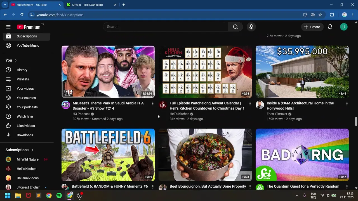358x201 pixels.
Task: Open Subscriptions in the sidebar
Action: tap(27, 36)
